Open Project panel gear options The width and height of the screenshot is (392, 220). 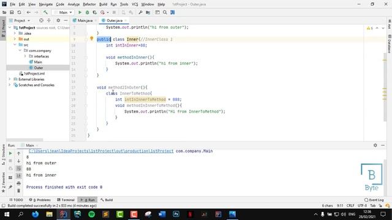pyautogui.click(x=58, y=20)
